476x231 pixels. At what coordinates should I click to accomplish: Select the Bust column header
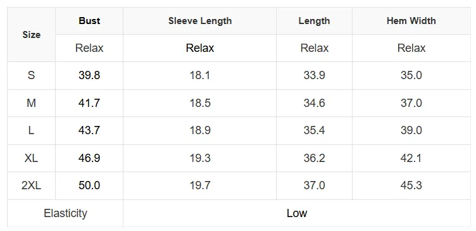(89, 21)
